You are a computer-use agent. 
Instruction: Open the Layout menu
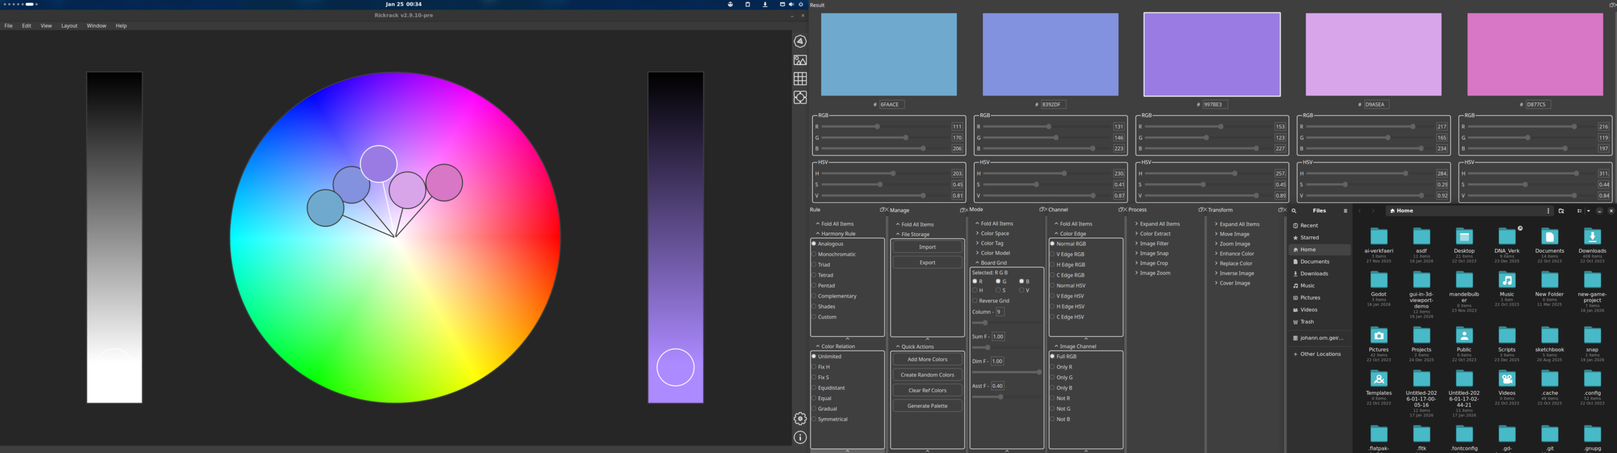pos(69,26)
